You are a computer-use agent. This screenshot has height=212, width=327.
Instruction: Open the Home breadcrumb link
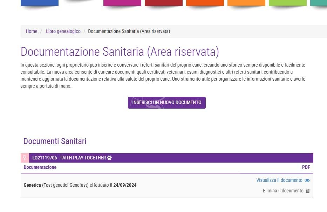[31, 31]
